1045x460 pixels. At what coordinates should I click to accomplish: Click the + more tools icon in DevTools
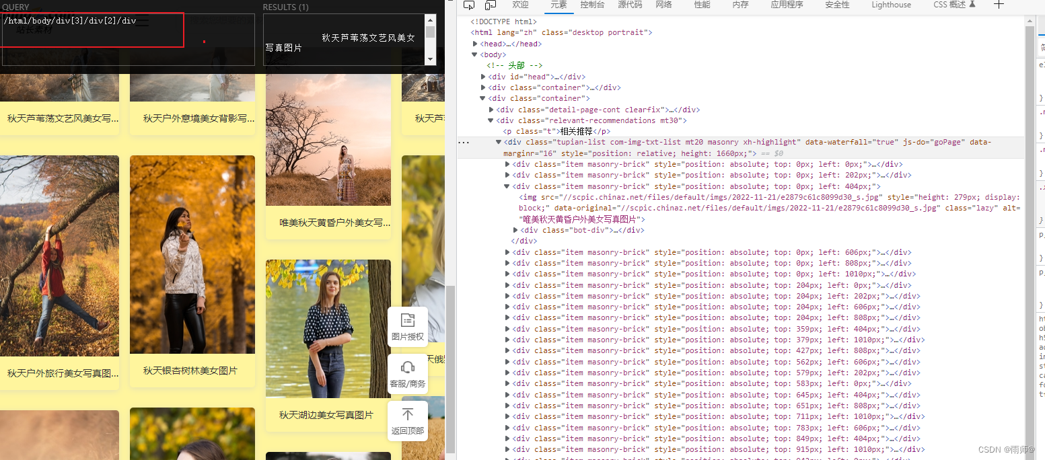point(999,5)
